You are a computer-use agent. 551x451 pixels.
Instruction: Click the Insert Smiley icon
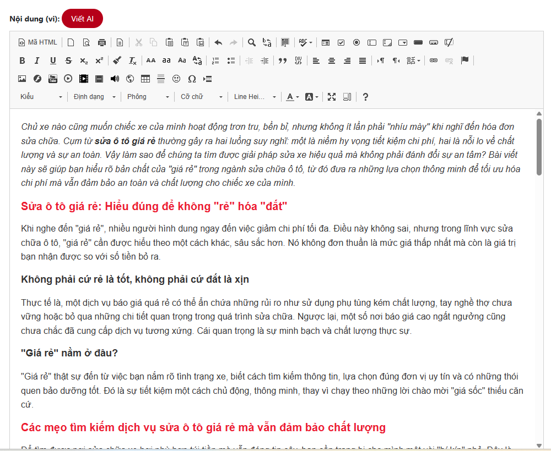(176, 79)
